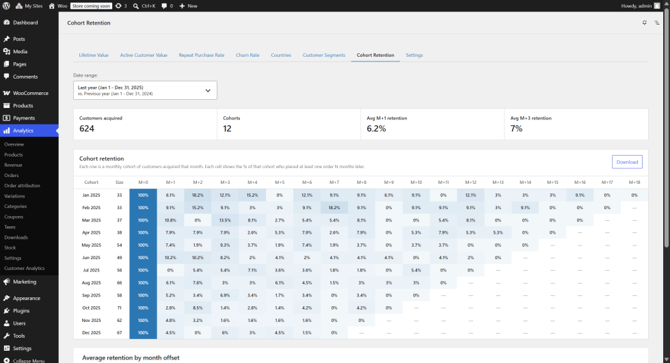
Task: Open the New content menu
Action: (x=188, y=6)
